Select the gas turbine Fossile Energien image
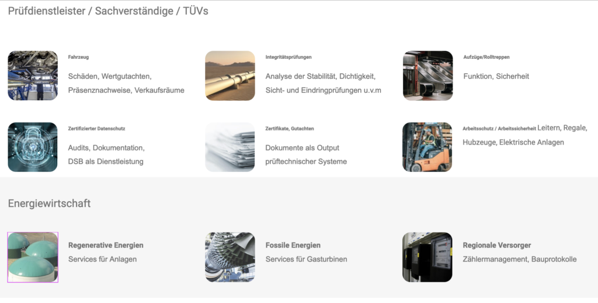 point(230,258)
